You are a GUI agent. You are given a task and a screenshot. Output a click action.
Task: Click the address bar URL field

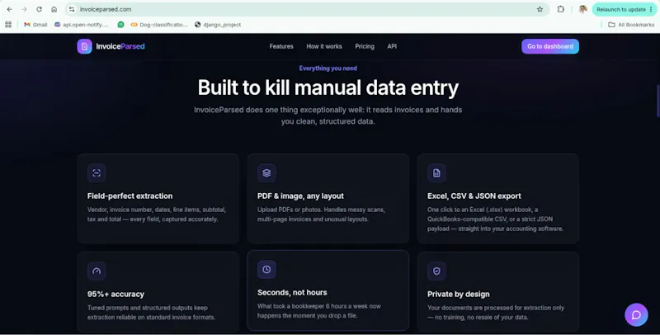[x=307, y=9]
